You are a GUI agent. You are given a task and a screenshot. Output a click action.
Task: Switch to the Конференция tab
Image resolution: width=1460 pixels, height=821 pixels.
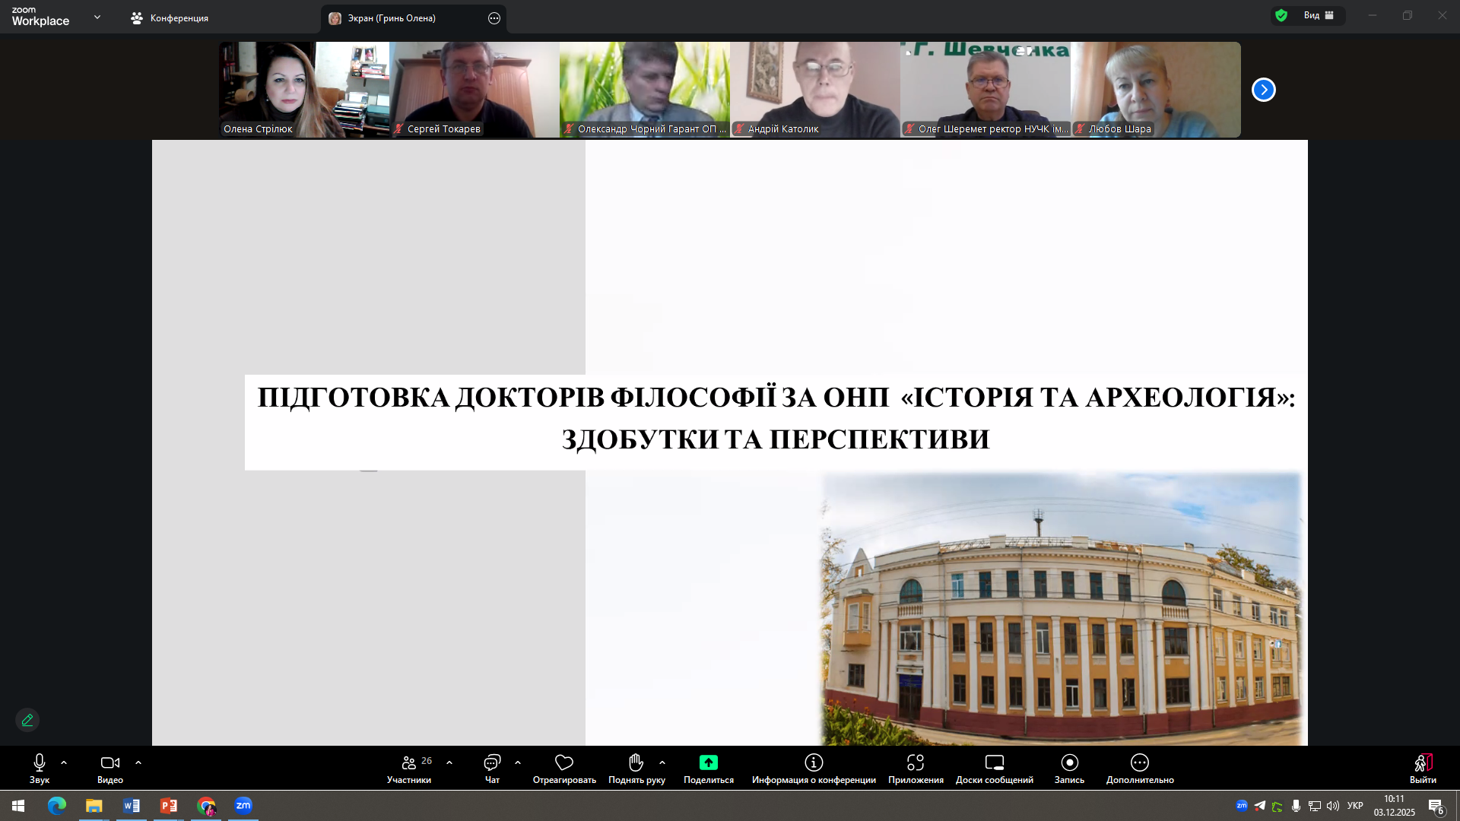coord(170,18)
